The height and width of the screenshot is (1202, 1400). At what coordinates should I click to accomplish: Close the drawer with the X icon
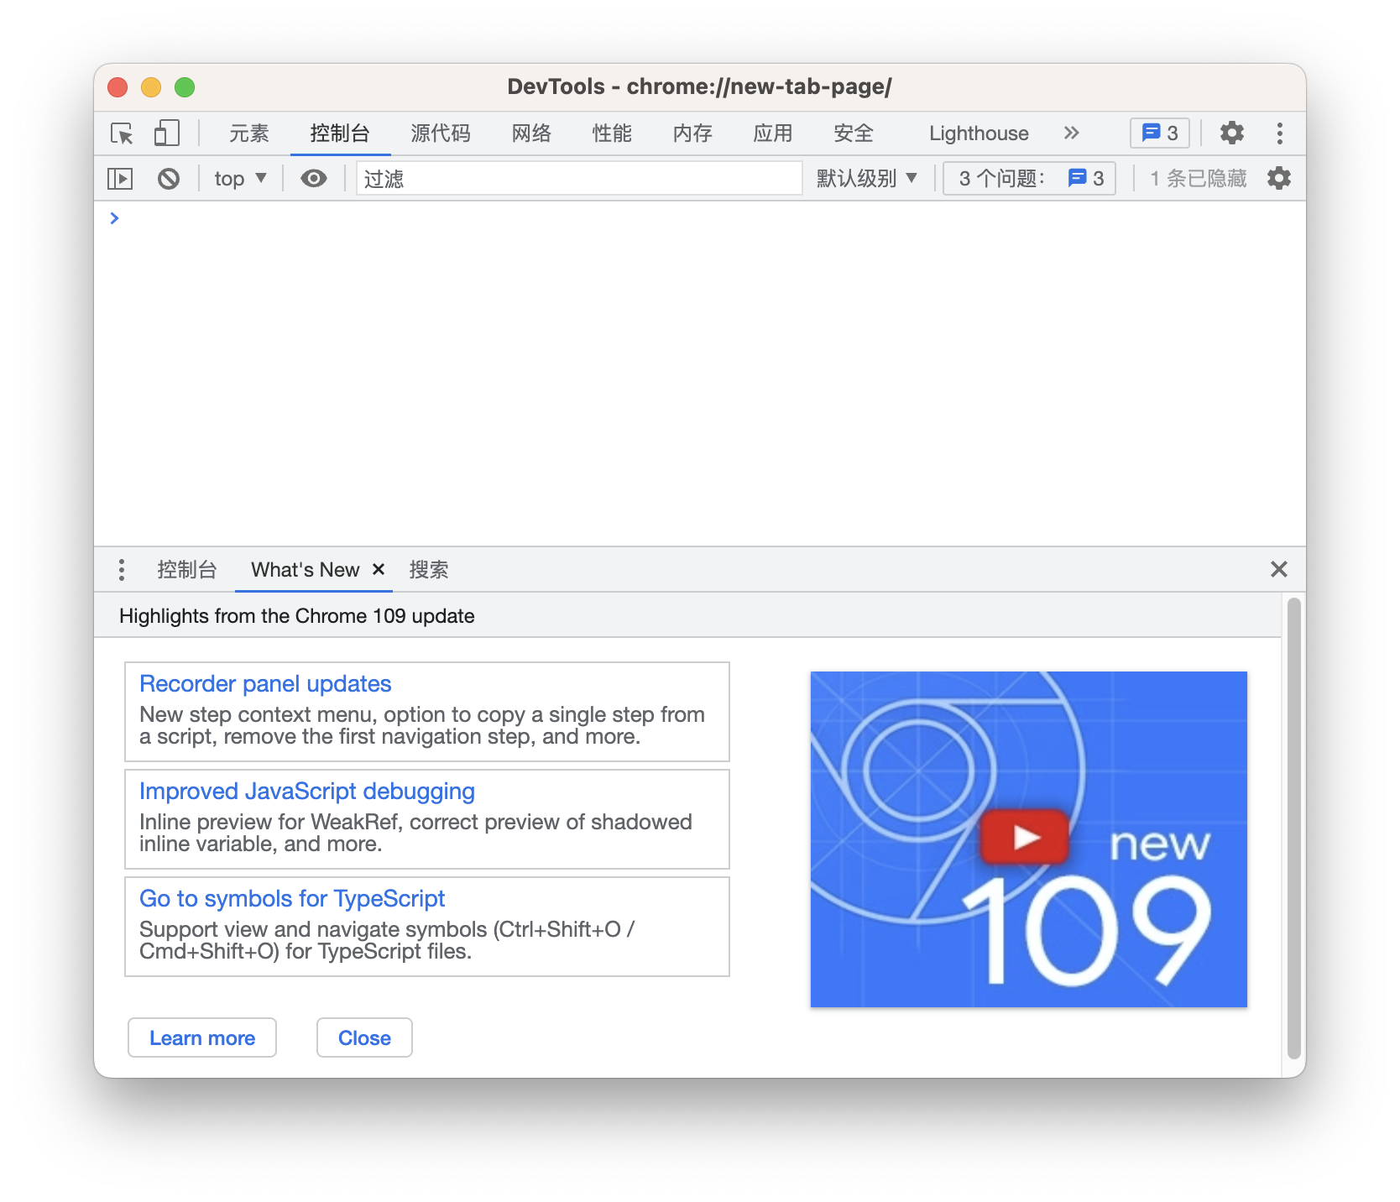(1278, 569)
